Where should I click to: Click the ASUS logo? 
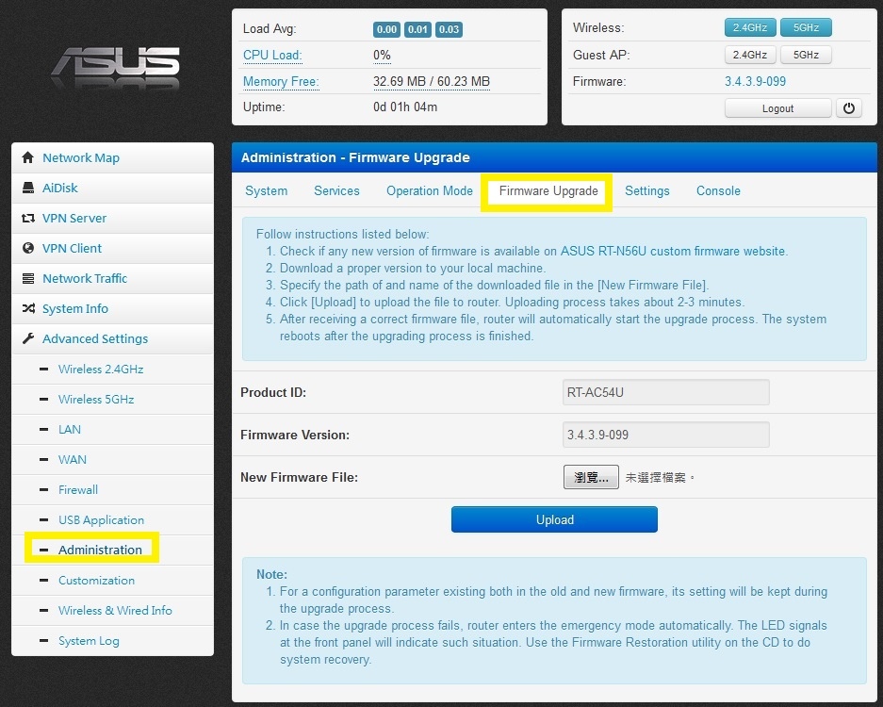pyautogui.click(x=115, y=69)
